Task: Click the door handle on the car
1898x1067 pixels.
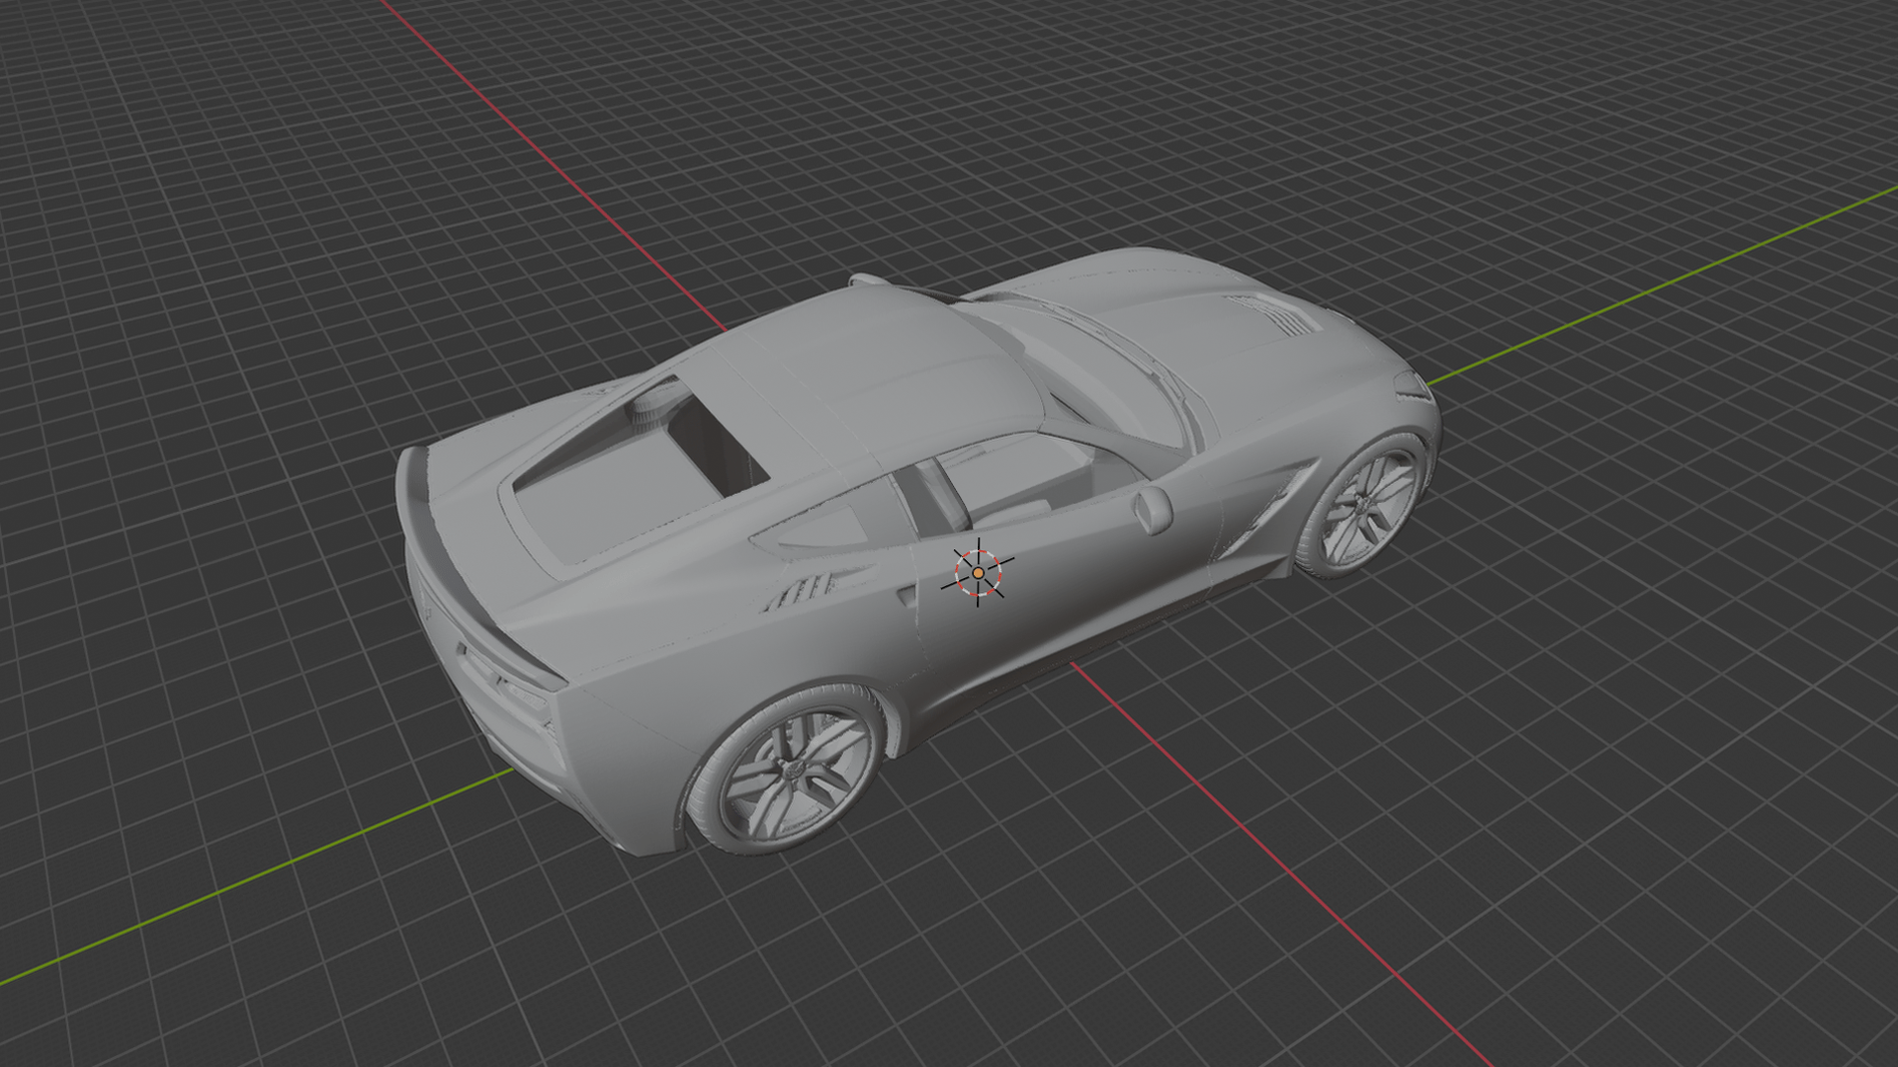Action: 906,595
